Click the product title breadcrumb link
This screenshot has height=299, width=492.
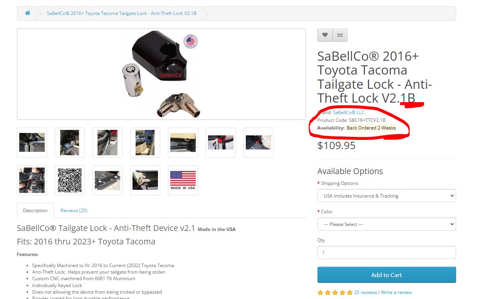(122, 13)
